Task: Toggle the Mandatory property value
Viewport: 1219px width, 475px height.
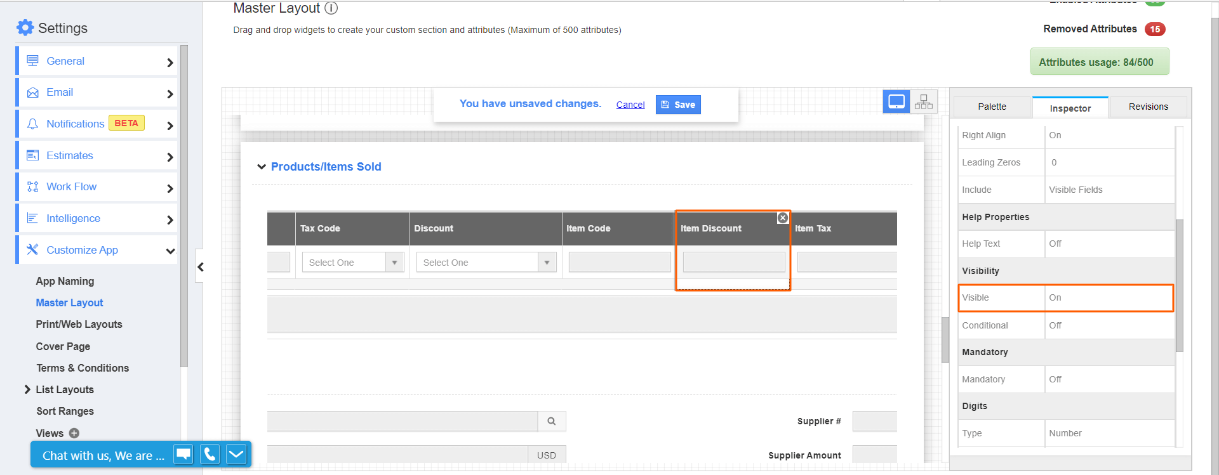Action: pos(1108,379)
